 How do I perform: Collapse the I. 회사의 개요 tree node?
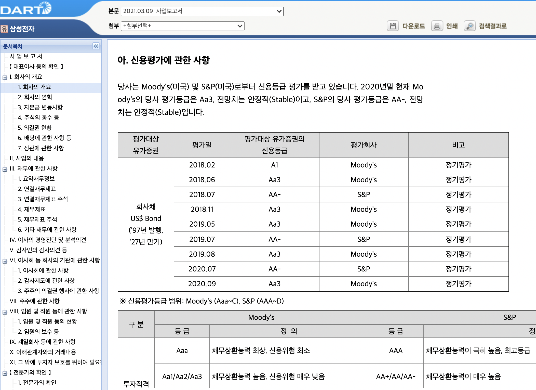[x=5, y=77]
